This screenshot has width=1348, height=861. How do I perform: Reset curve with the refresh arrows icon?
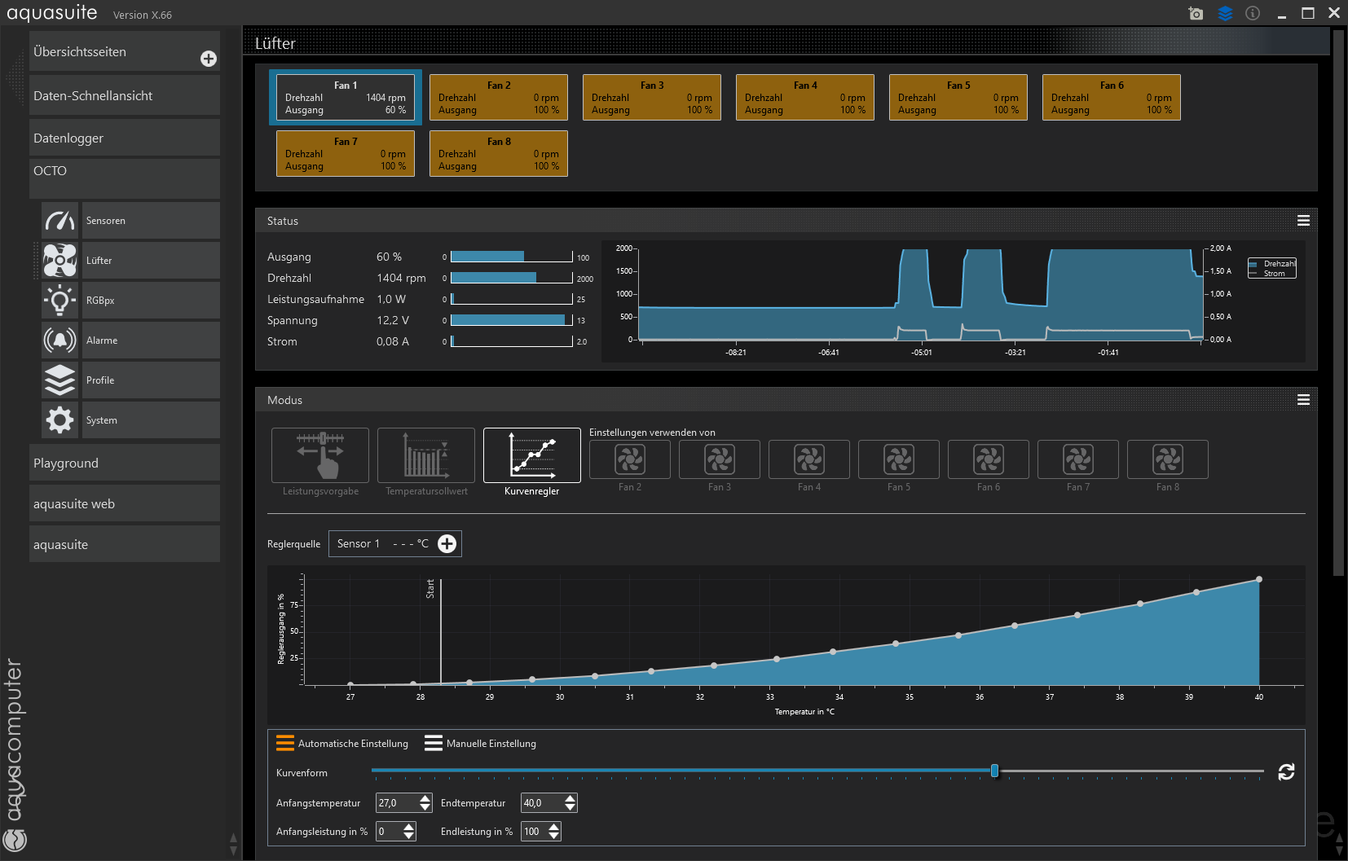point(1286,772)
